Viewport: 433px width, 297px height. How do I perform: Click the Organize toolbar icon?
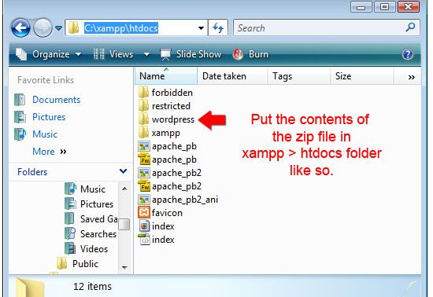click(x=21, y=54)
